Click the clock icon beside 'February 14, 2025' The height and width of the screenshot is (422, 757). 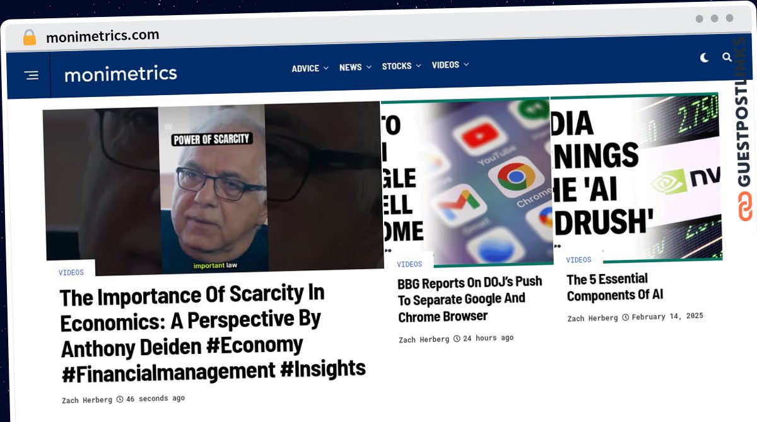pyautogui.click(x=625, y=317)
